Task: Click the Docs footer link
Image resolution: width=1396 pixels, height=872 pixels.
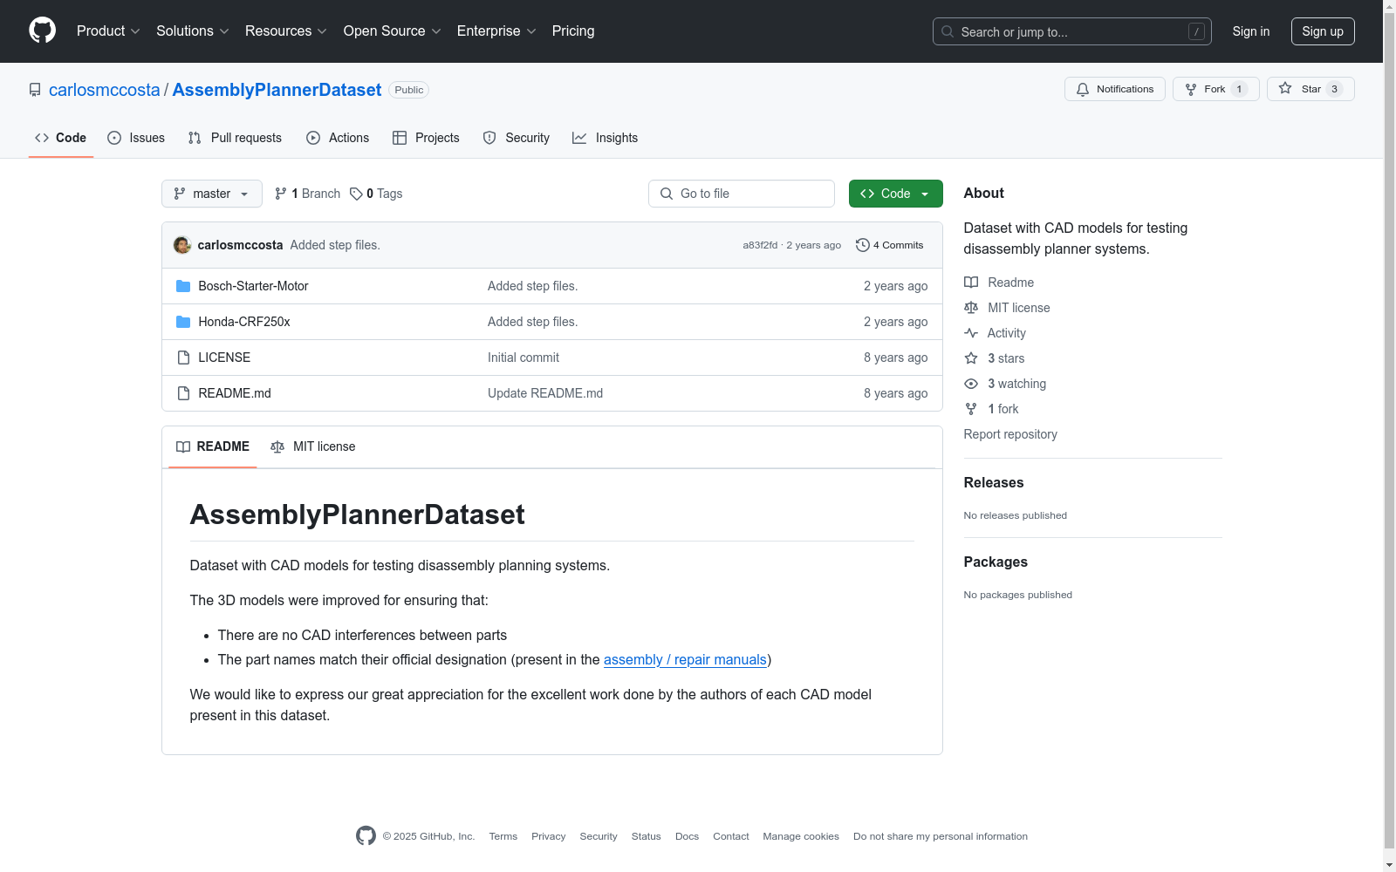Action: [x=687, y=836]
